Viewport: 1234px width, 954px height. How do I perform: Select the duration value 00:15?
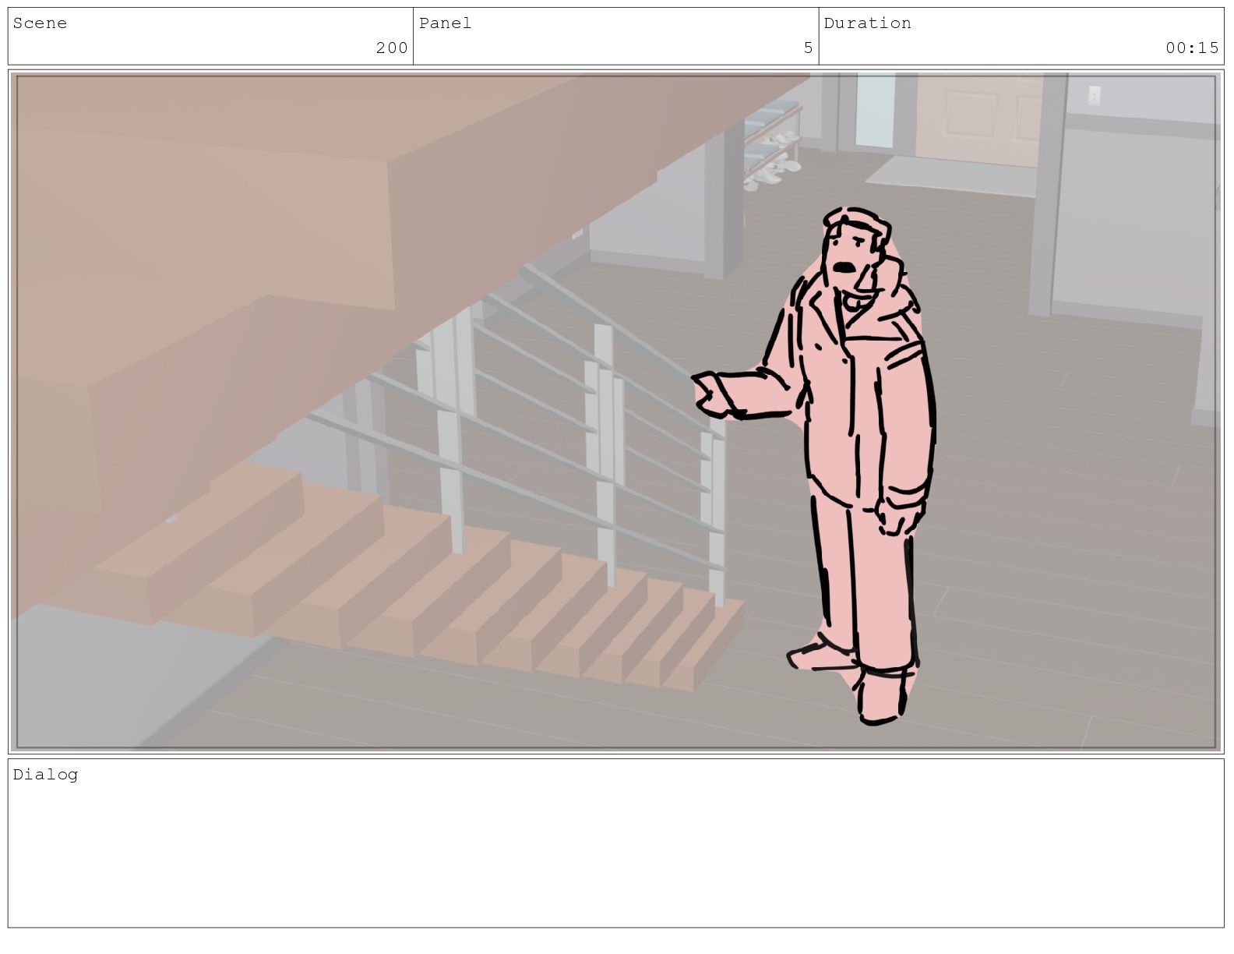pyautogui.click(x=1192, y=48)
